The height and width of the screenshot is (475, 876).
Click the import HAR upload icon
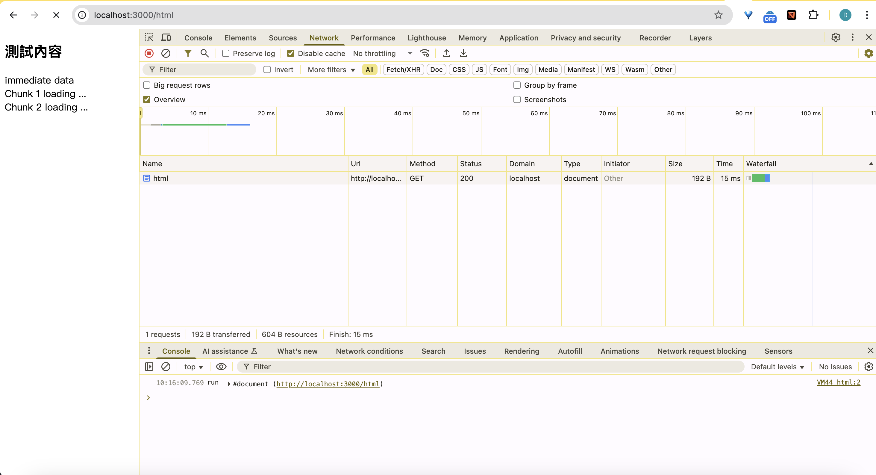[x=446, y=53]
